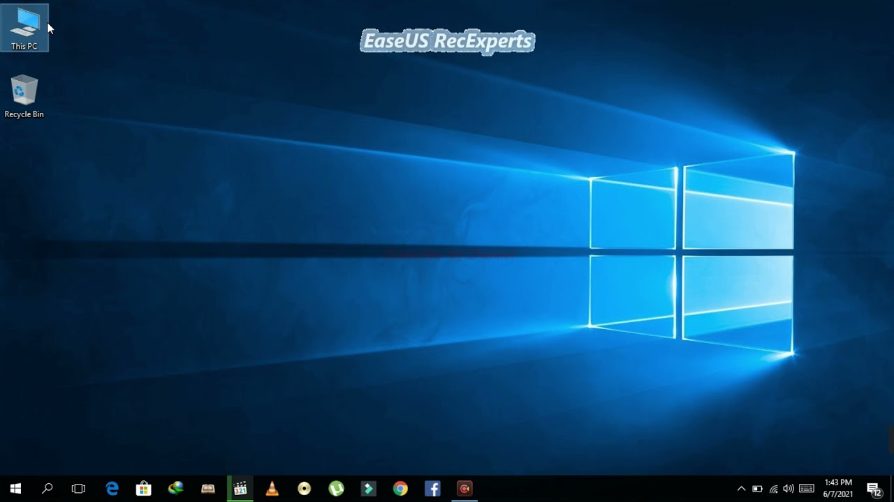Launch uTorrent from the taskbar
Image resolution: width=894 pixels, height=502 pixels.
336,489
